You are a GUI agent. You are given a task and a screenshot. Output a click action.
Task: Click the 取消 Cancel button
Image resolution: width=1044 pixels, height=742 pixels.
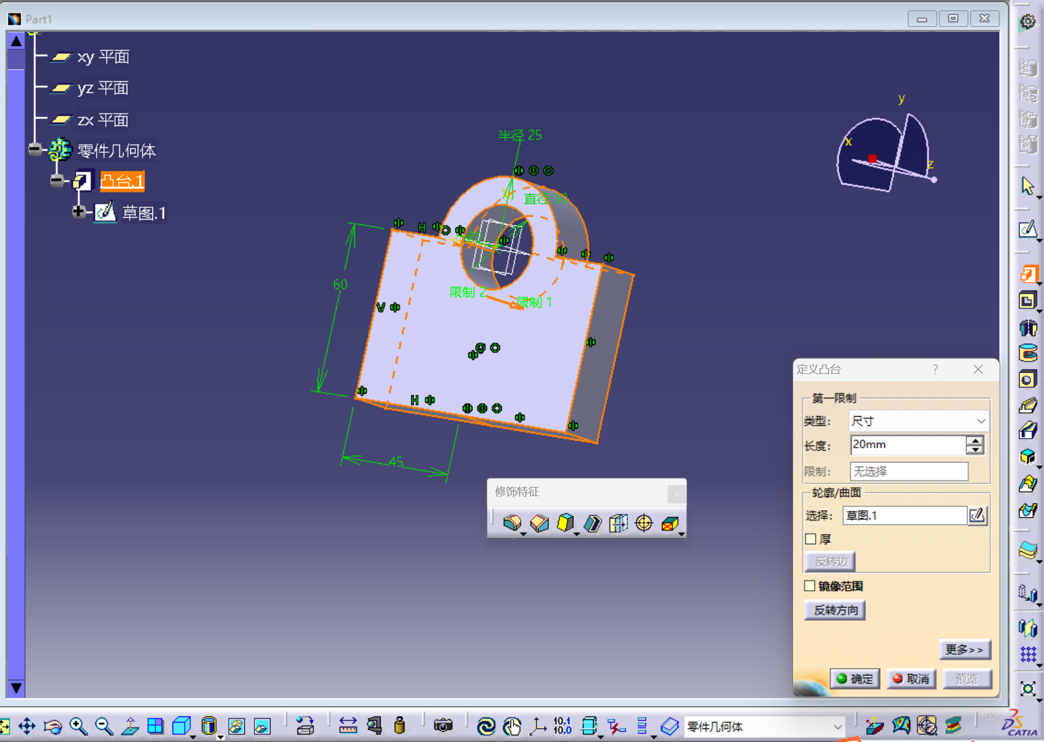tap(911, 679)
